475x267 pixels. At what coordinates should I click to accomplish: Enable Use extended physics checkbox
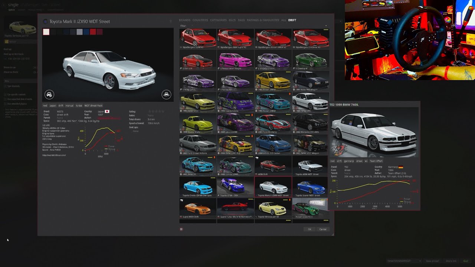click(x=5, y=104)
